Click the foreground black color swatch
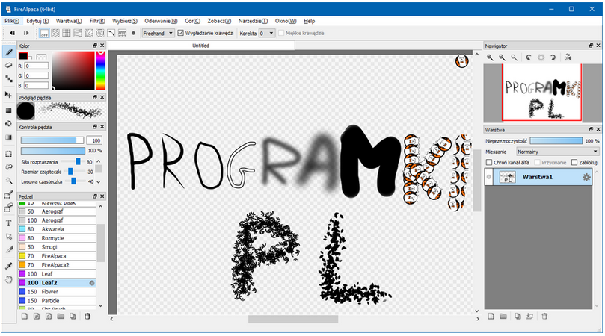This screenshot has height=336, width=605. click(x=23, y=56)
